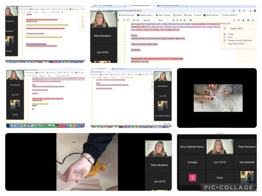Pick Gülse's purple author color swatch
This screenshot has height=196, width=262.
point(225,34)
